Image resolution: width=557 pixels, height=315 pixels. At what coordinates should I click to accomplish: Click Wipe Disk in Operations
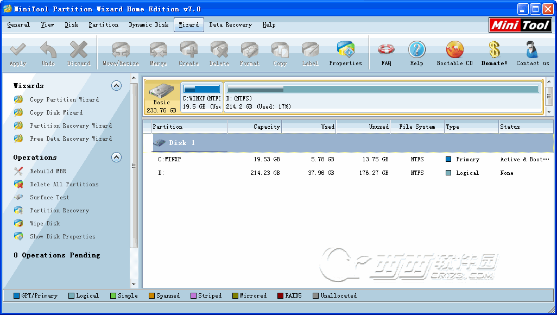tap(45, 223)
